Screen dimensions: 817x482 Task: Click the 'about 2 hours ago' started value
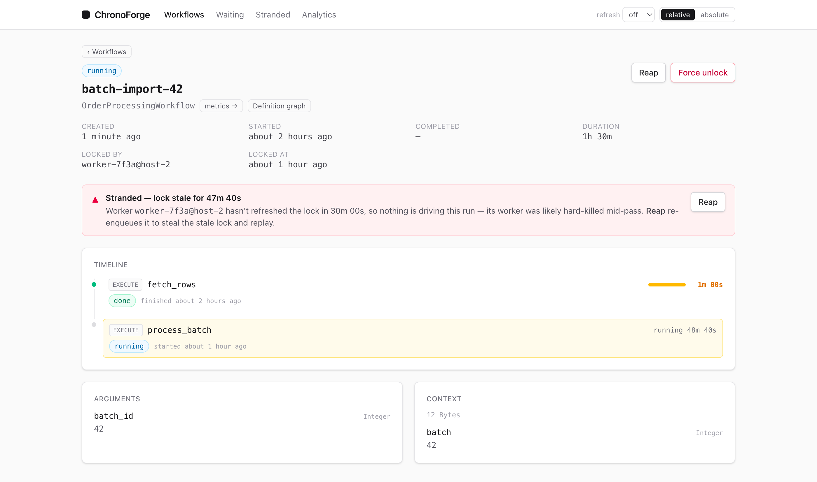pyautogui.click(x=290, y=136)
